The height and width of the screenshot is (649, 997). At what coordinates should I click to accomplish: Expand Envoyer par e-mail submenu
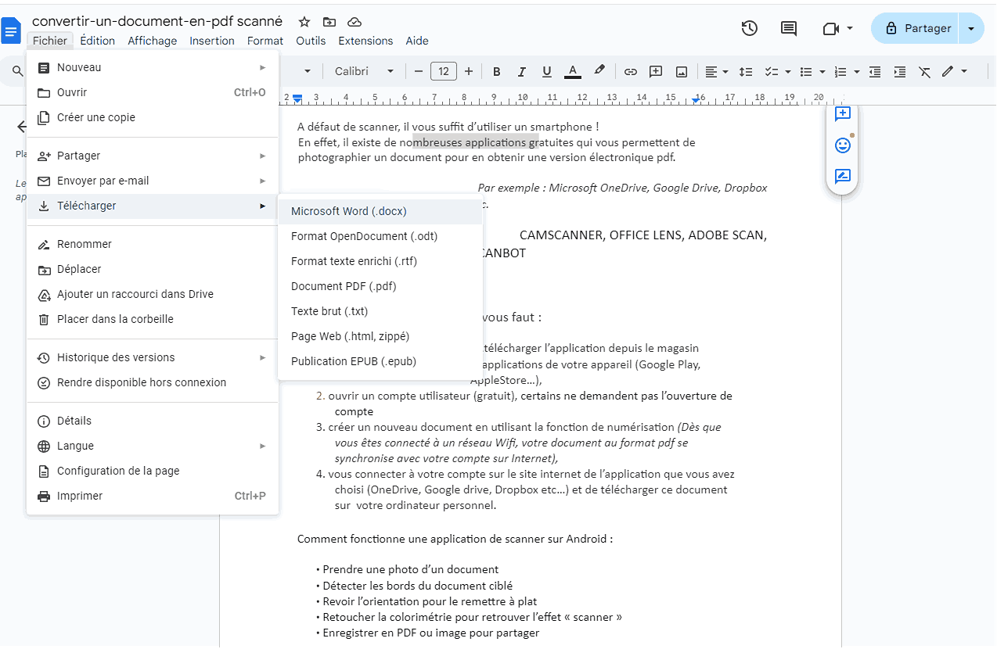click(153, 181)
